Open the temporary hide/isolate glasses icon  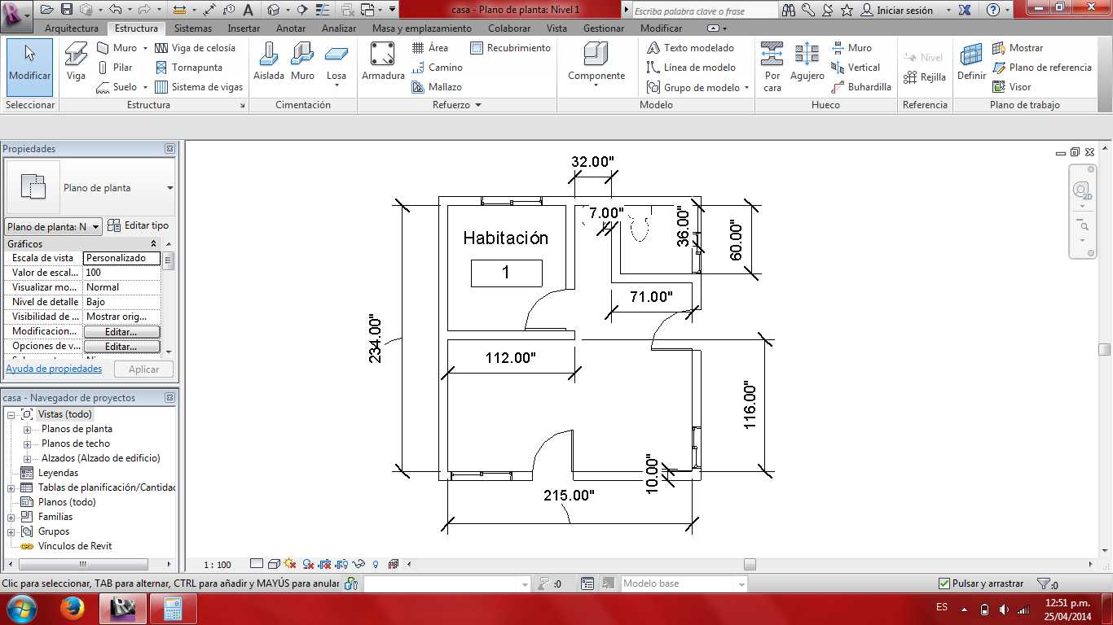coord(358,563)
